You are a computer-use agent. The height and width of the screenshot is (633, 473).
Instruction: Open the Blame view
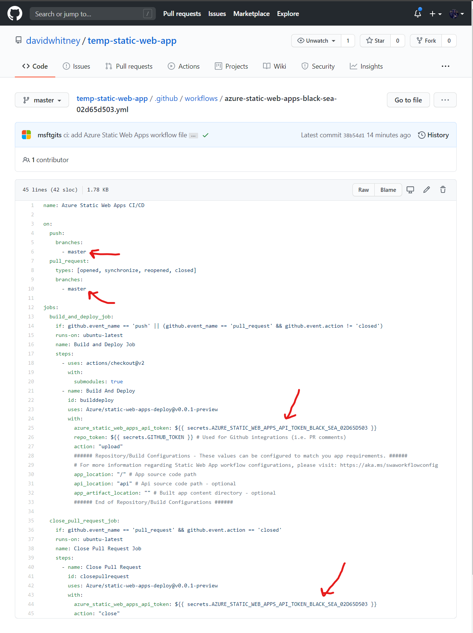(388, 190)
